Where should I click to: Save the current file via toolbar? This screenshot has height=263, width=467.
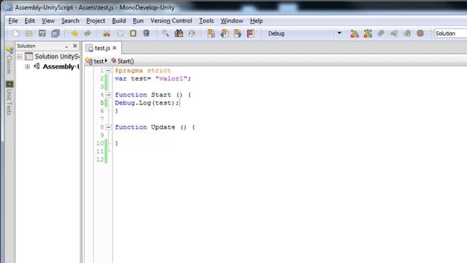(42, 34)
